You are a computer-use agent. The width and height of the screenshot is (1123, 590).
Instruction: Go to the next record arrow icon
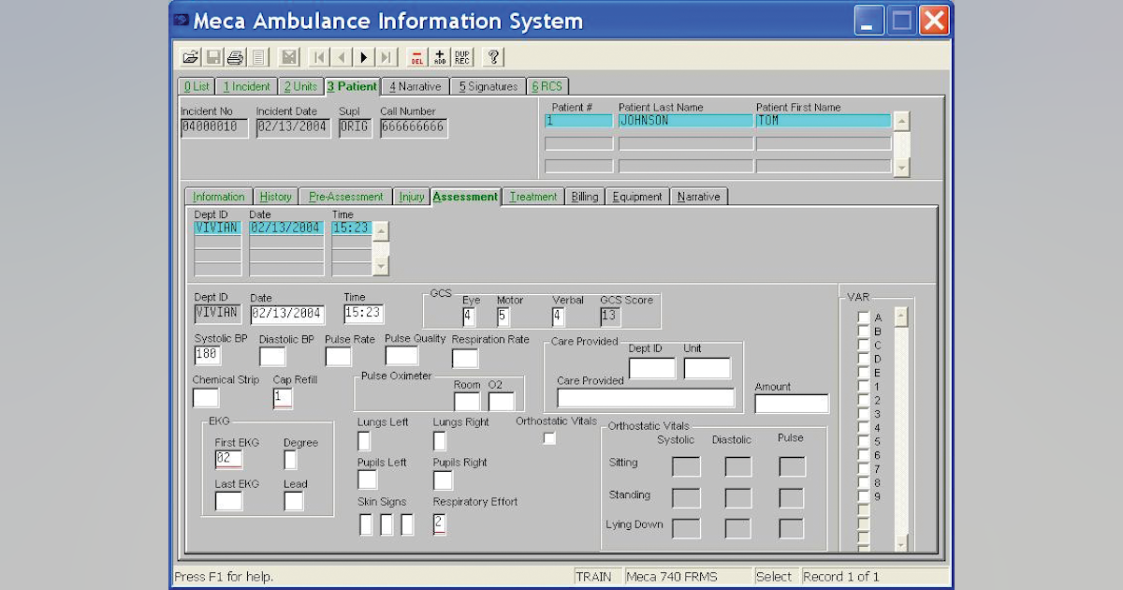363,56
